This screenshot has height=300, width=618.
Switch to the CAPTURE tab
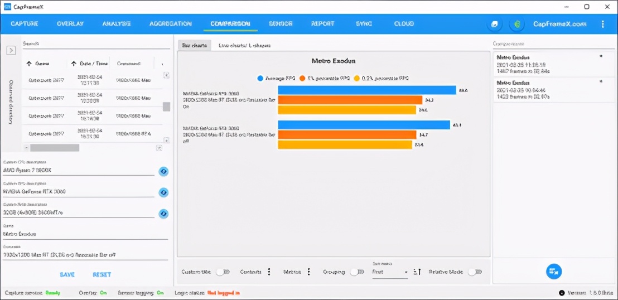click(x=25, y=23)
